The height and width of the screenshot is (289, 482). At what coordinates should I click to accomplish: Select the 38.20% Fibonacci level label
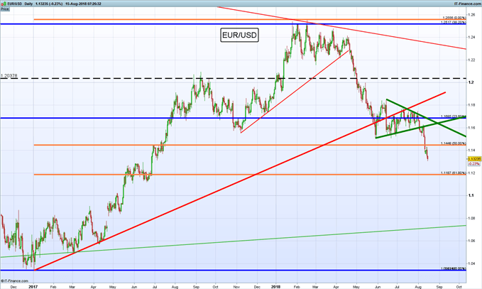point(454,22)
